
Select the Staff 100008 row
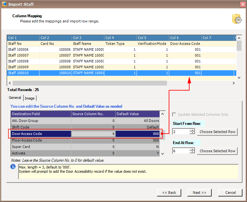click(x=18, y=61)
